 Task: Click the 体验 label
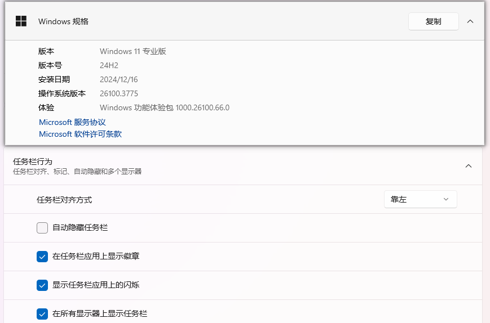click(x=46, y=107)
